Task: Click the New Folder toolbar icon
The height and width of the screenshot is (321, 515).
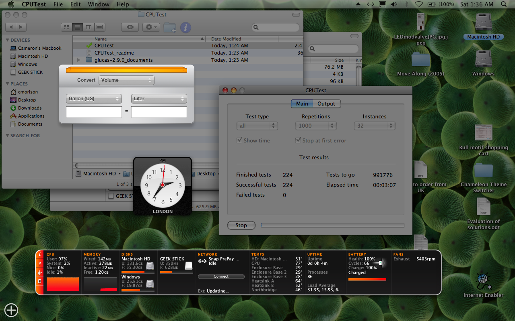Action: point(170,27)
